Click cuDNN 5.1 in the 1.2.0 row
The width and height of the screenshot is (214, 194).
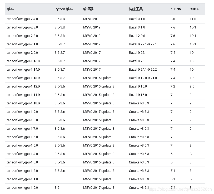coord(173,171)
